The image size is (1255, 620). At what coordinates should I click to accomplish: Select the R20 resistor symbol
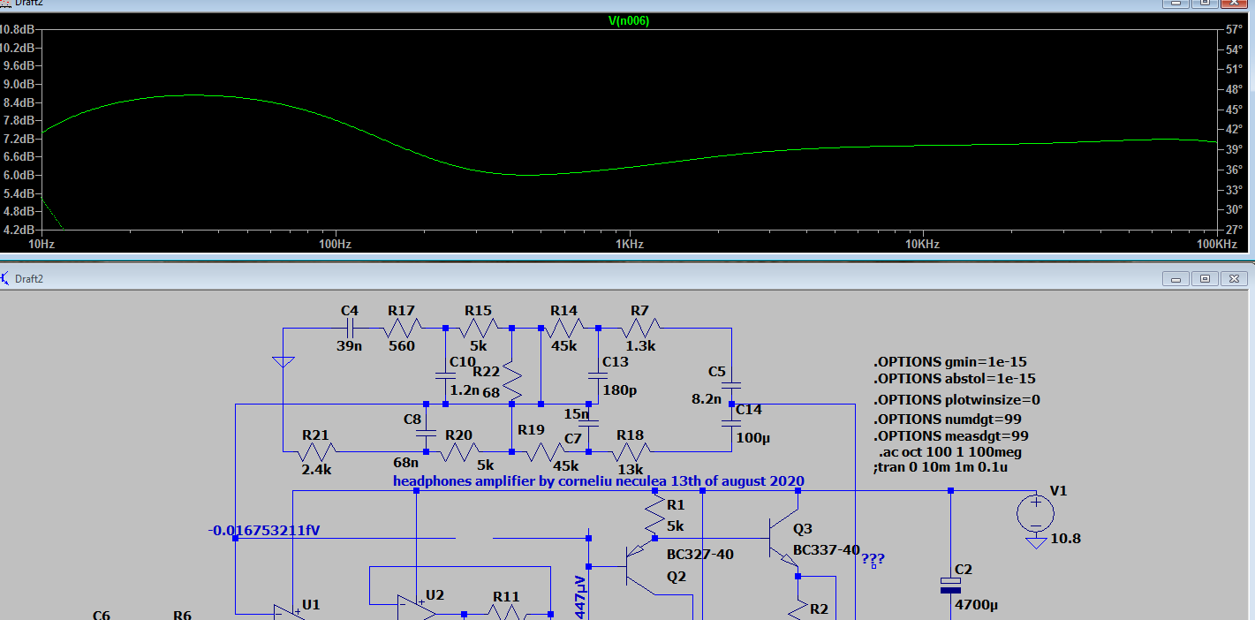460,452
